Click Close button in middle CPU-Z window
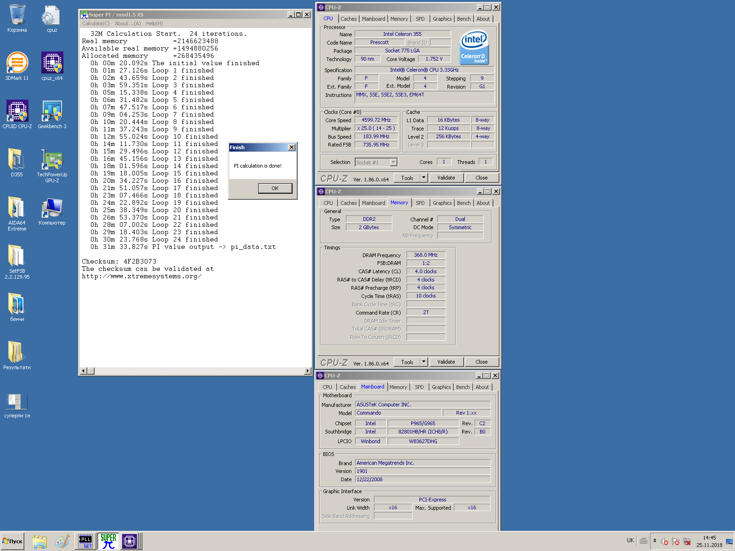Viewport: 735px width, 551px height. pyautogui.click(x=481, y=362)
